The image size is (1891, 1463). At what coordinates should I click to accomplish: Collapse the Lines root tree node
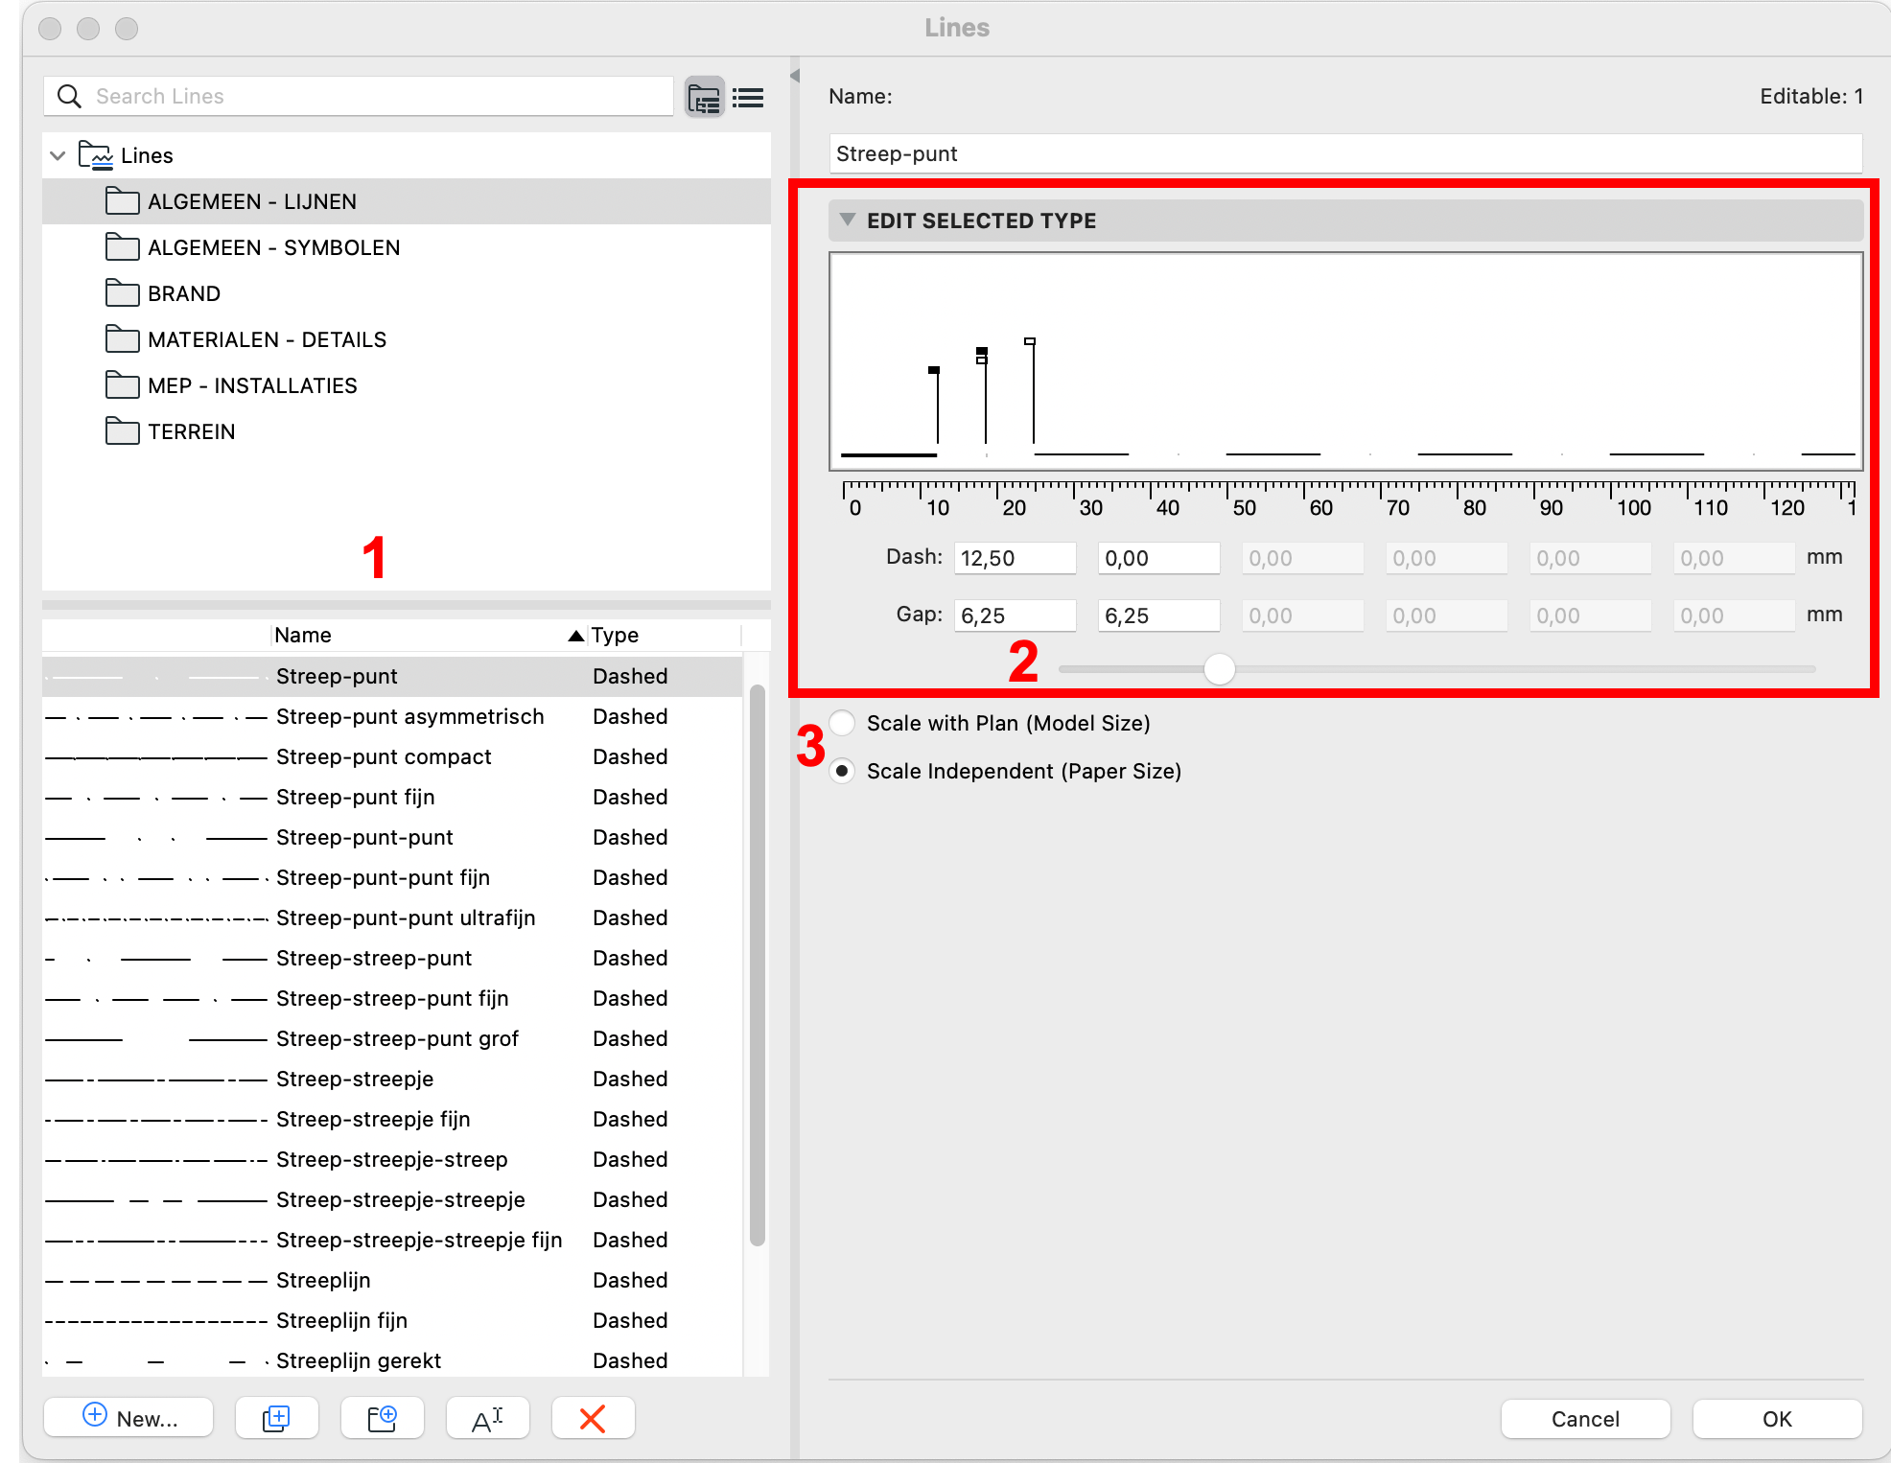coord(58,155)
